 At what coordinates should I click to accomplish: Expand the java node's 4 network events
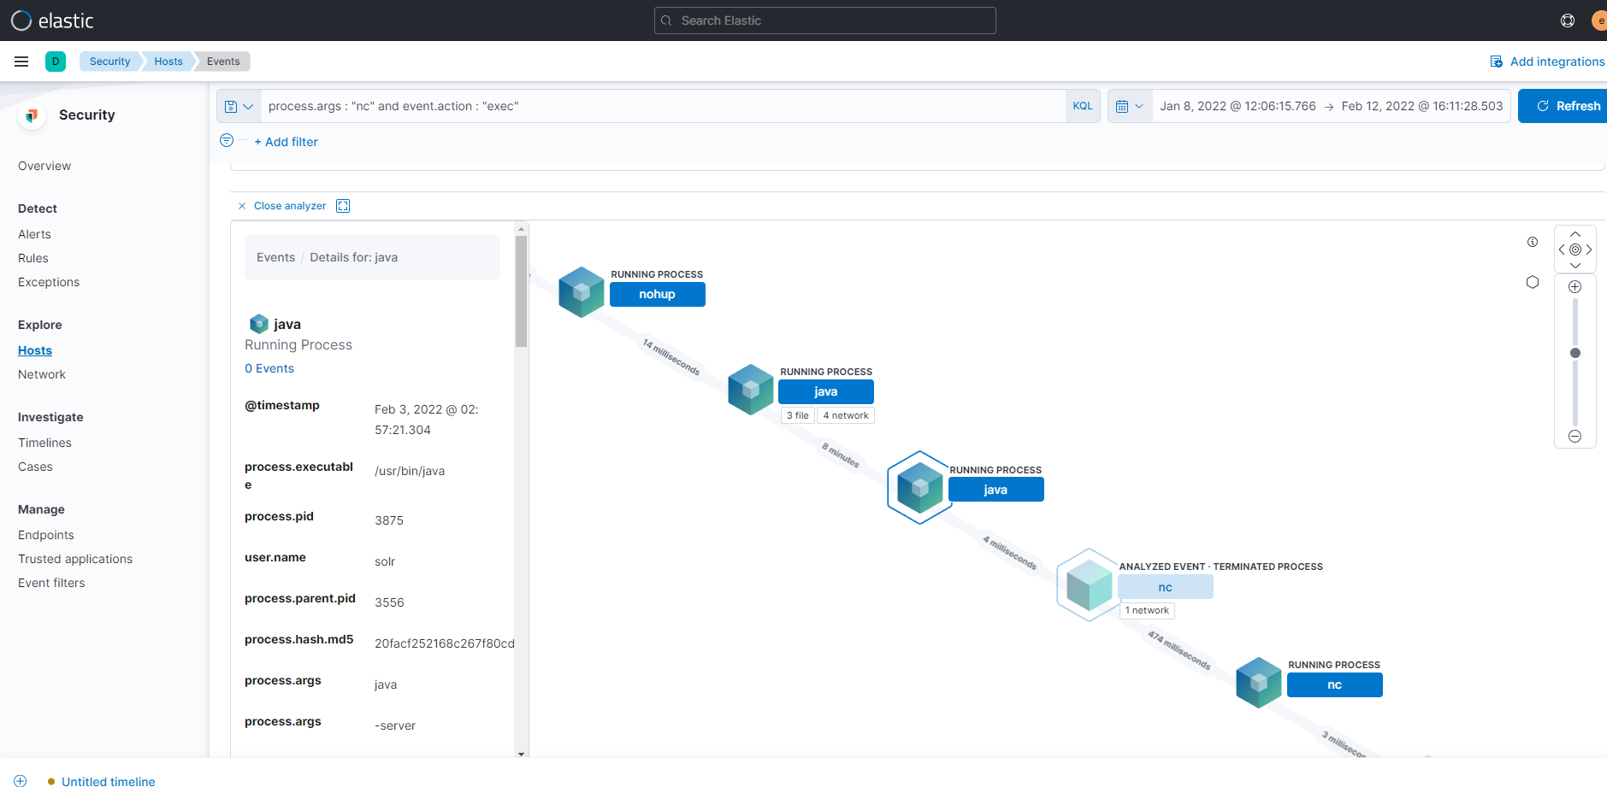coord(845,415)
